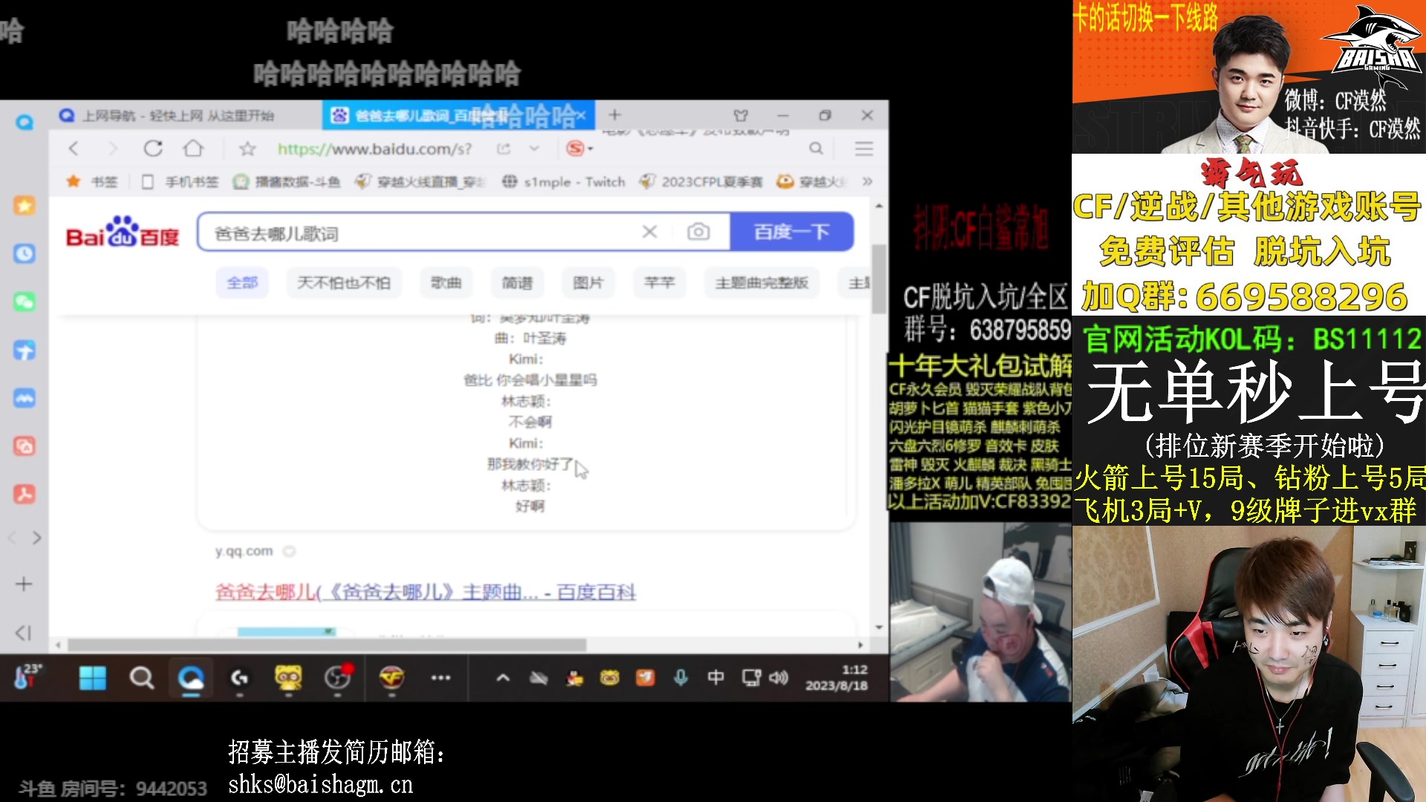Viewport: 1426px width, 802px height.
Task: Select the 图片 filter chip
Action: [588, 283]
